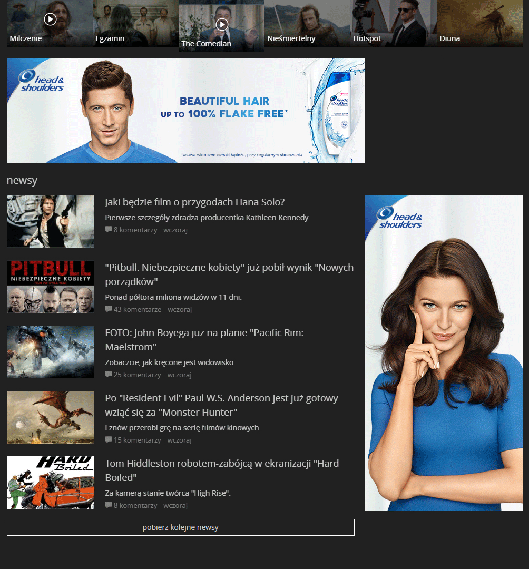The width and height of the screenshot is (529, 569).
Task: Play the "Milczenie" trailer
Action: [50, 19]
